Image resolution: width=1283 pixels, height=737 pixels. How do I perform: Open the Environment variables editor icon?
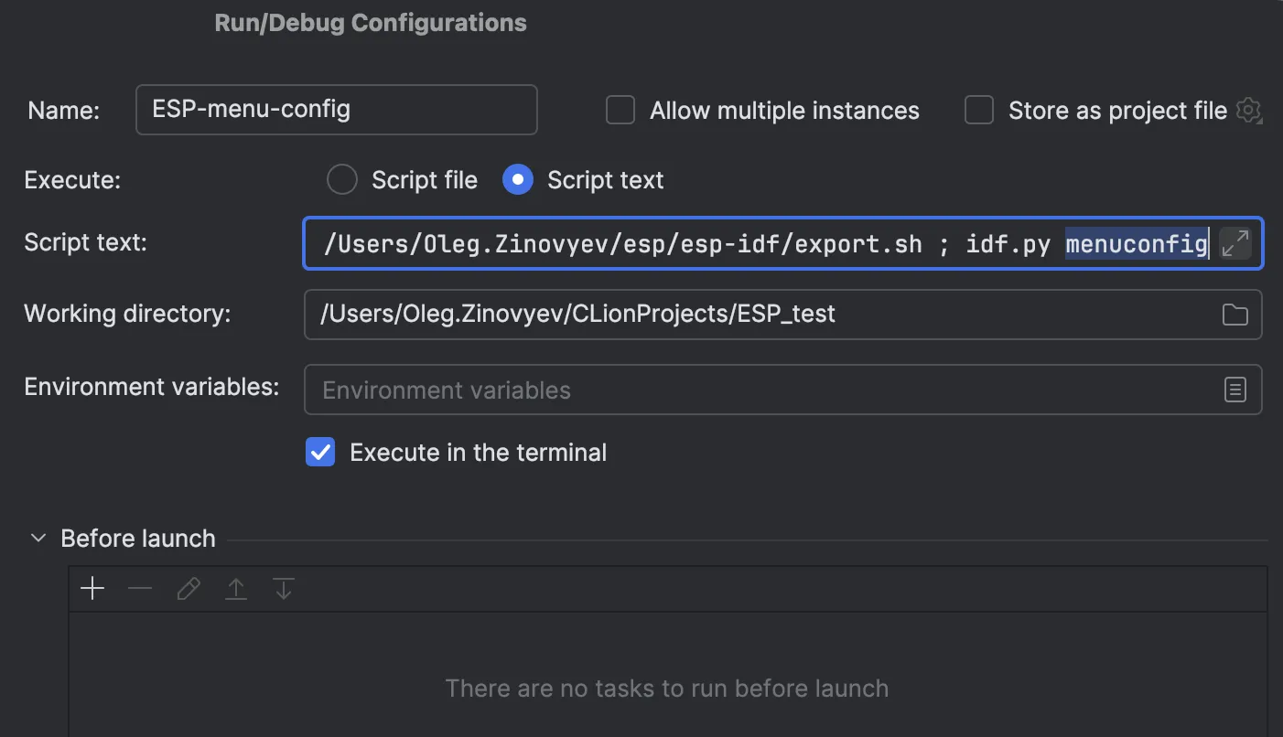[1235, 390]
